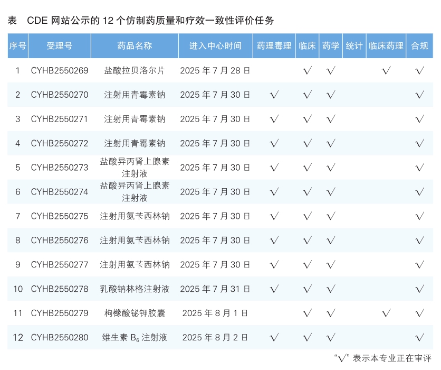
Task: Click 药理毒理 checkmark in 维生素 B6 注射液 row
Action: pos(274,338)
